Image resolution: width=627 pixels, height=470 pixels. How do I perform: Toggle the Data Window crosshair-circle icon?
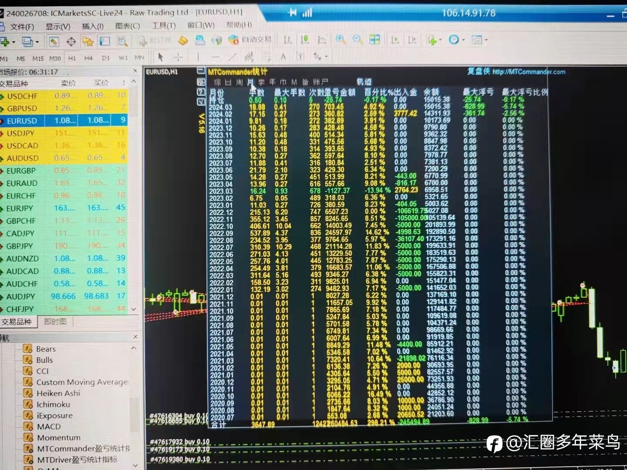71,42
